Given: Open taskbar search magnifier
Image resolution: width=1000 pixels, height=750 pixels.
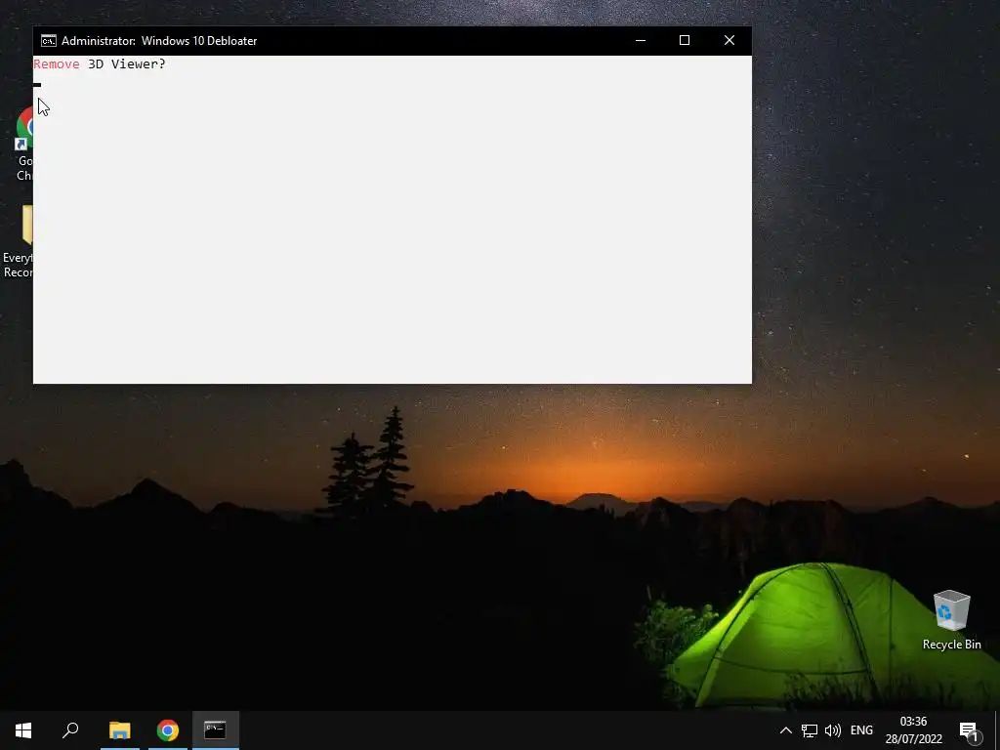Looking at the screenshot, I should 70,730.
